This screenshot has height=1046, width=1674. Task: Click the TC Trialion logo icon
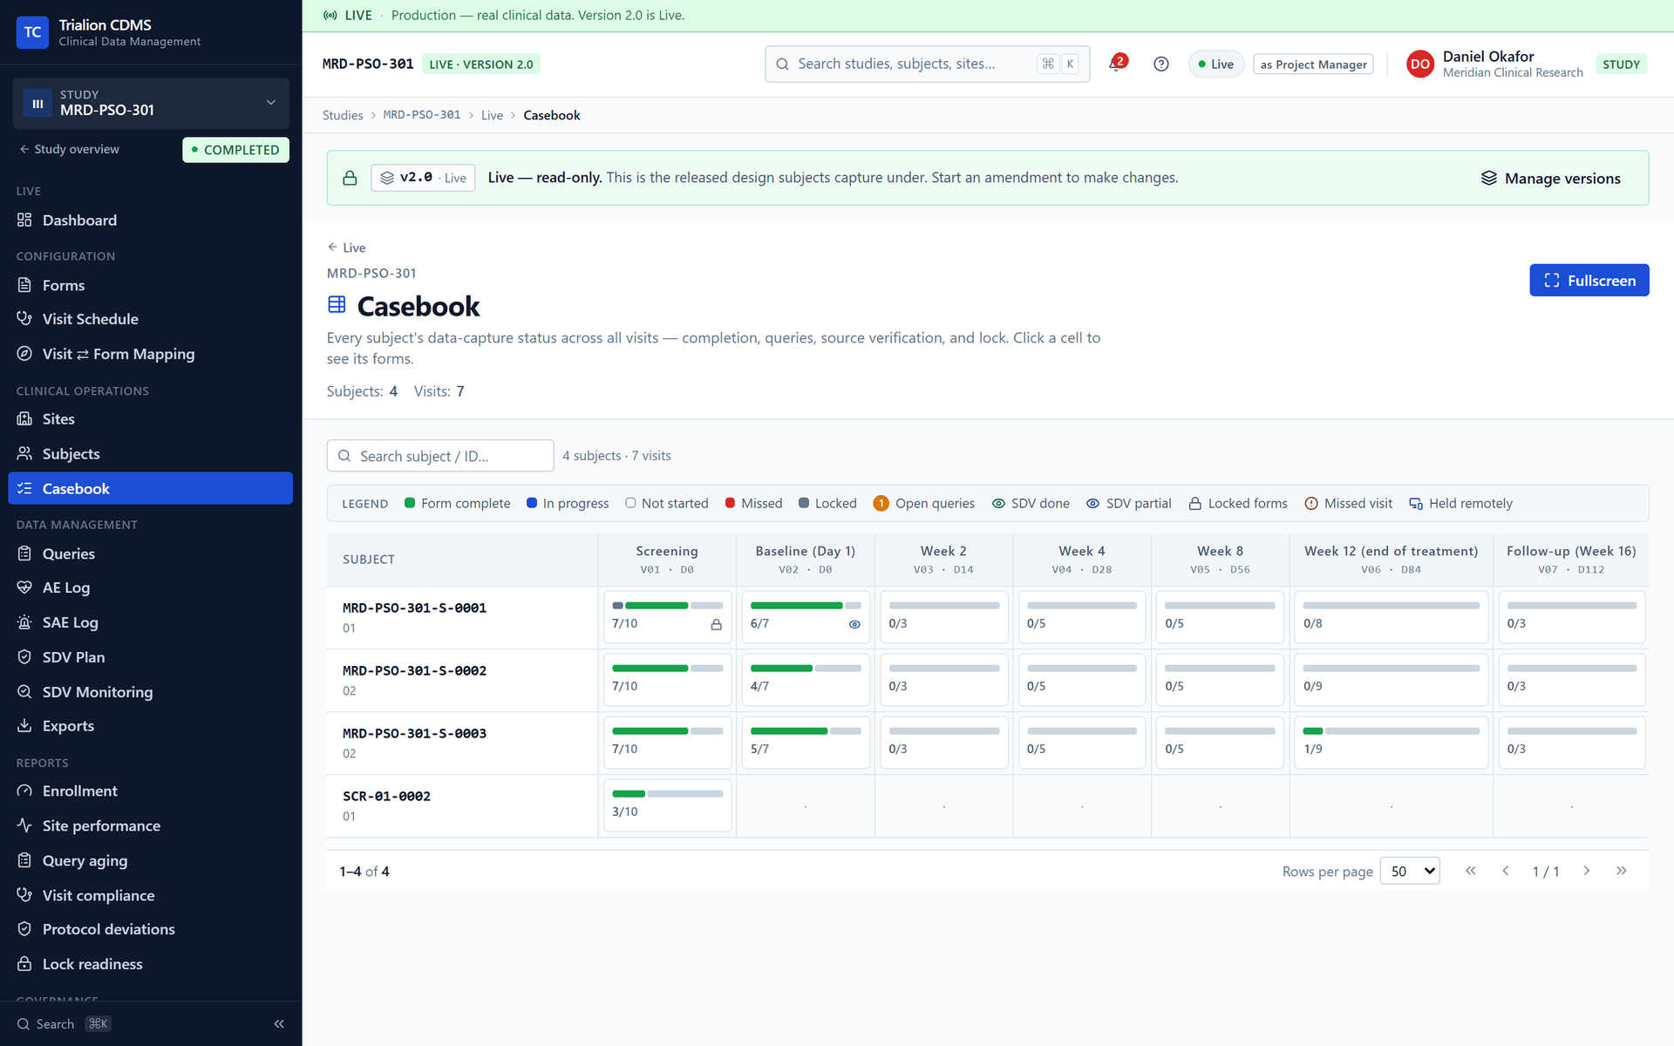(x=32, y=32)
